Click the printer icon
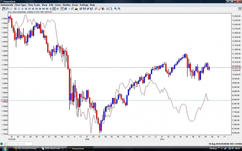This screenshot has height=151, width=242. point(107,9)
